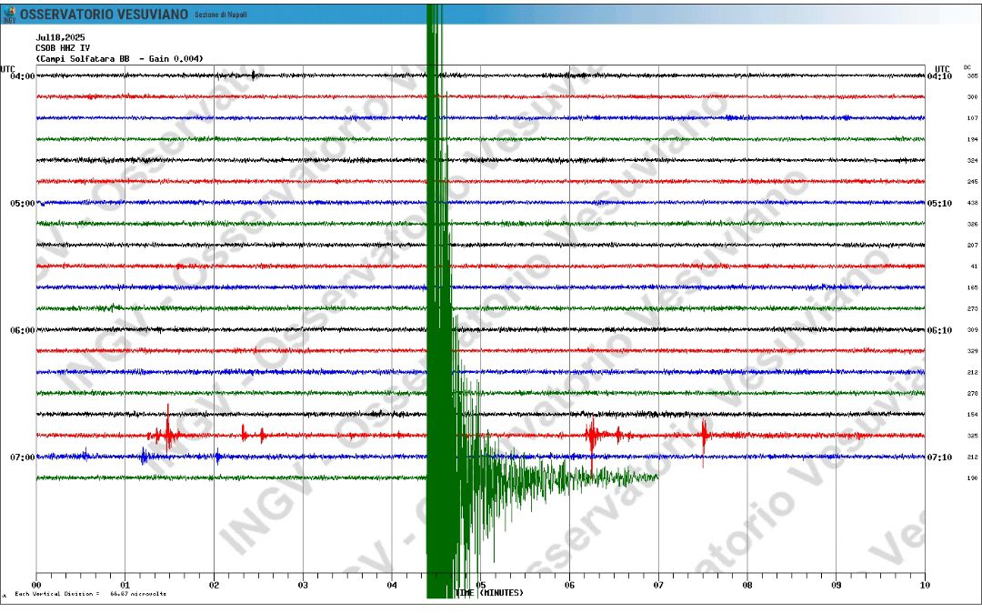Click the 07:10 time label on the right axis
The image size is (982, 613).
939,457
